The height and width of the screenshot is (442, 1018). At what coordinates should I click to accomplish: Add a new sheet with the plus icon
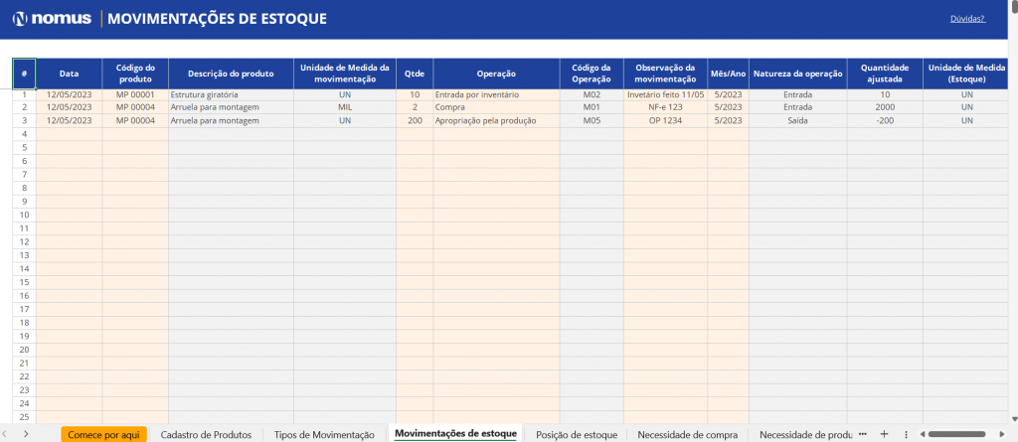pyautogui.click(x=884, y=434)
